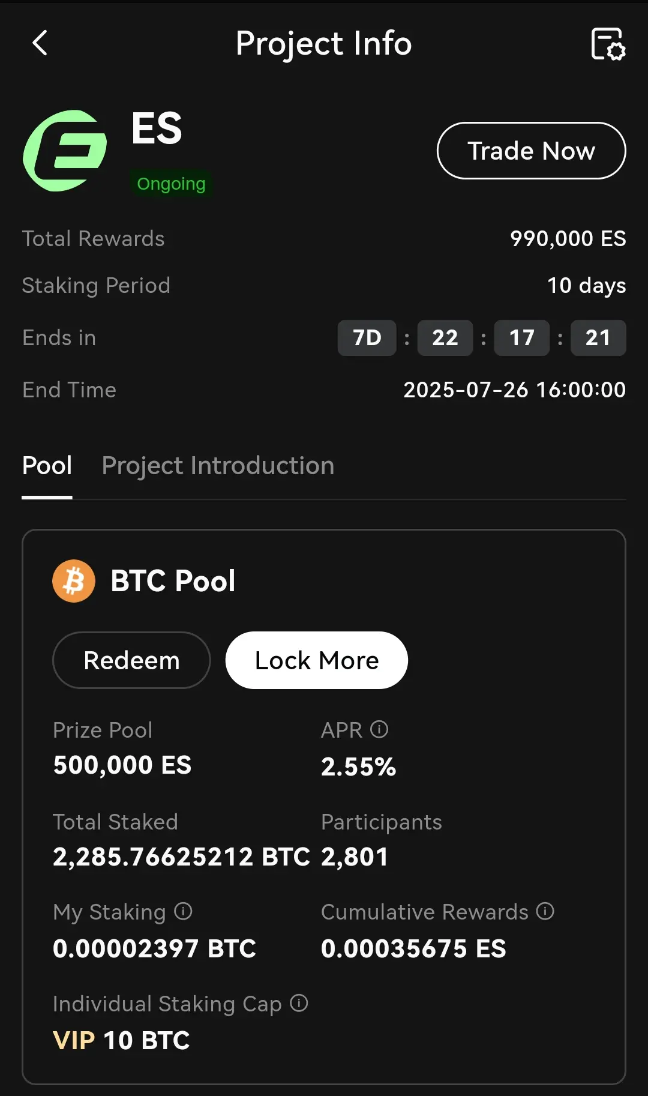
Task: Tap the 7D countdown days box
Action: (367, 338)
